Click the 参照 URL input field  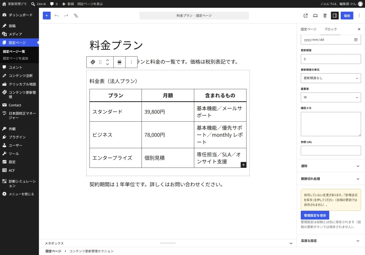331,150
